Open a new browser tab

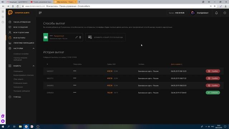(79, 2)
